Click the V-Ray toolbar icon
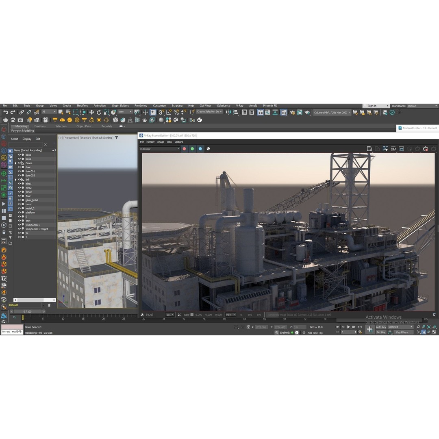439x439 pixels. tap(200, 119)
